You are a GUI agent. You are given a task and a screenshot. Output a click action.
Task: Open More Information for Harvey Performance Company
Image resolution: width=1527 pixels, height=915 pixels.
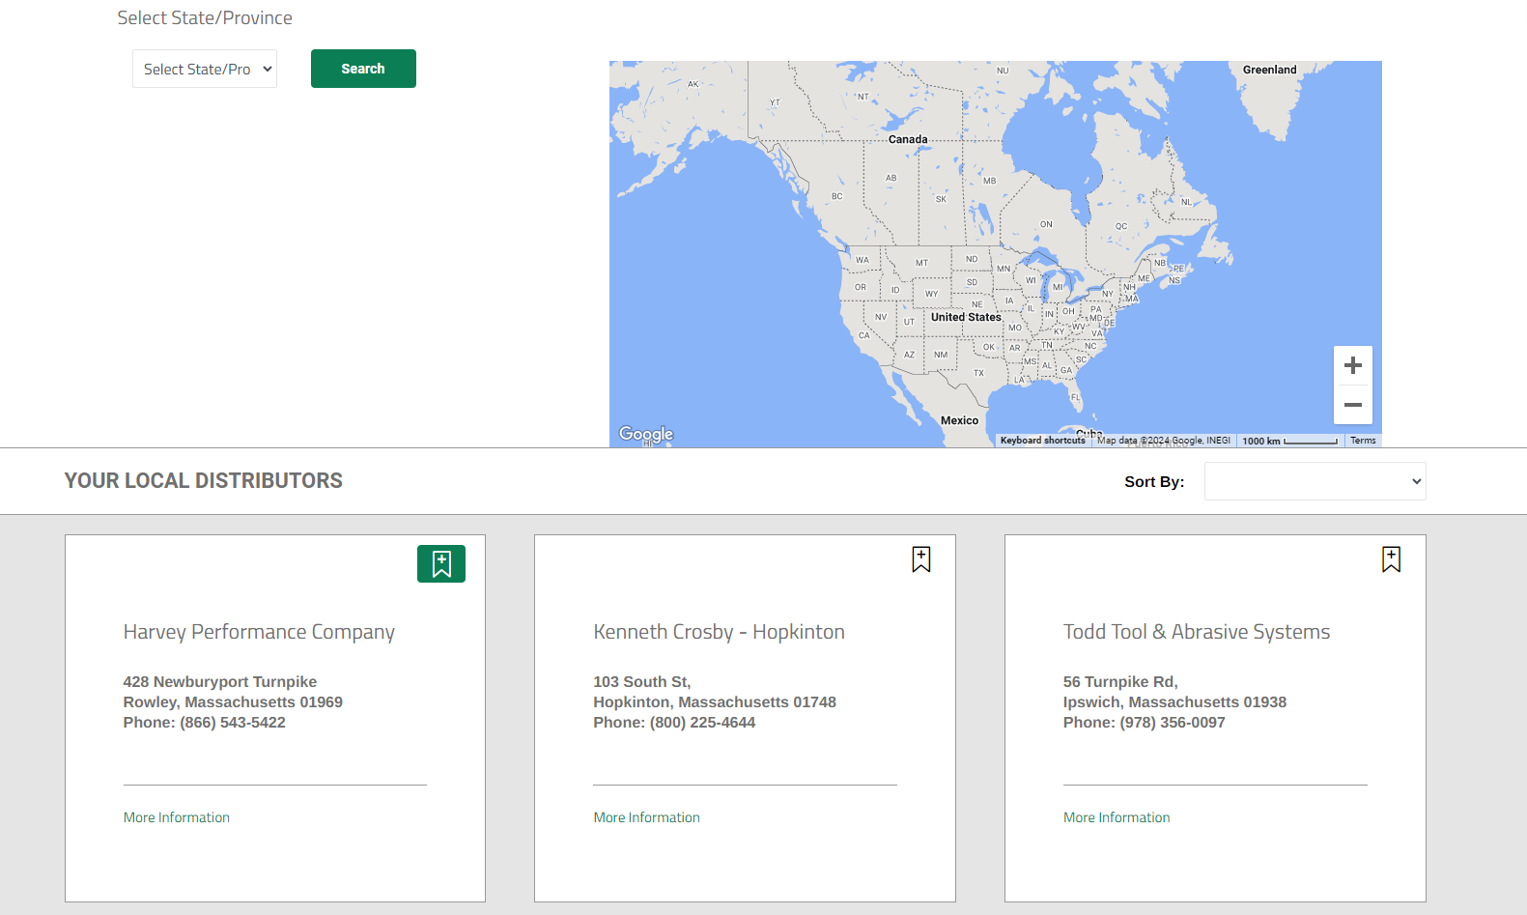(177, 817)
